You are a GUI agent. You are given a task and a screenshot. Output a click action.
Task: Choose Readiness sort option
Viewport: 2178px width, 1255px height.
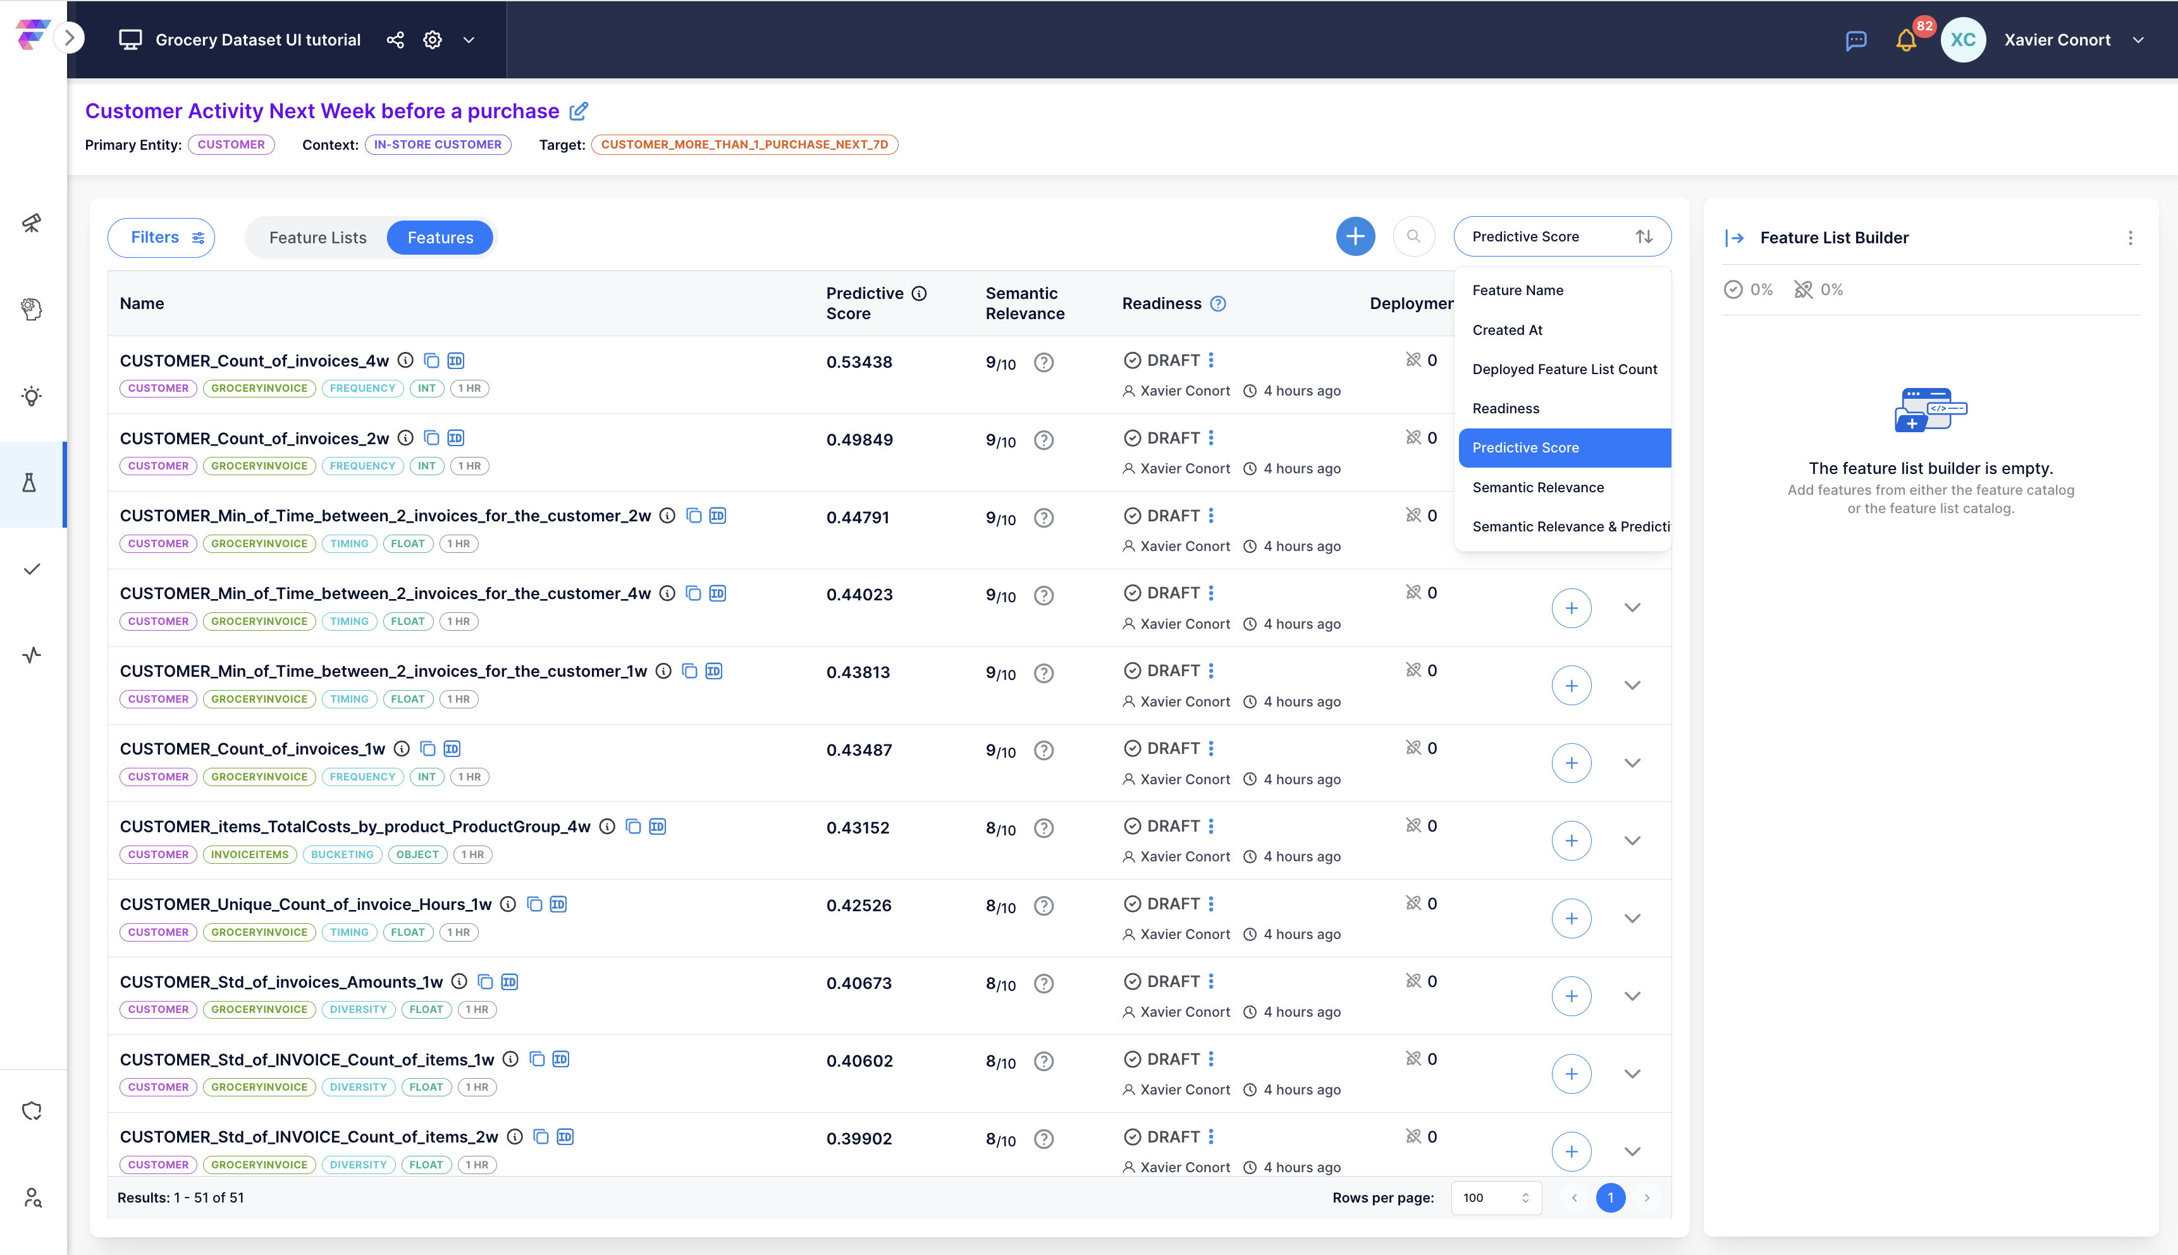point(1563,409)
